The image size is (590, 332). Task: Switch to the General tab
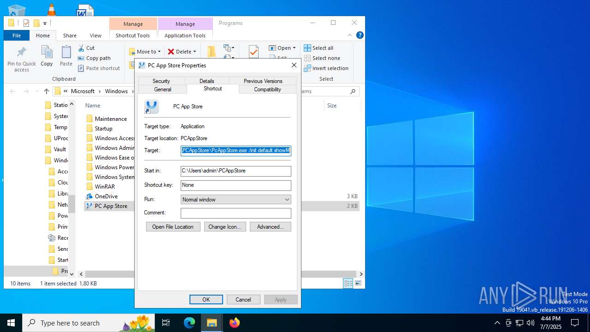(x=163, y=89)
